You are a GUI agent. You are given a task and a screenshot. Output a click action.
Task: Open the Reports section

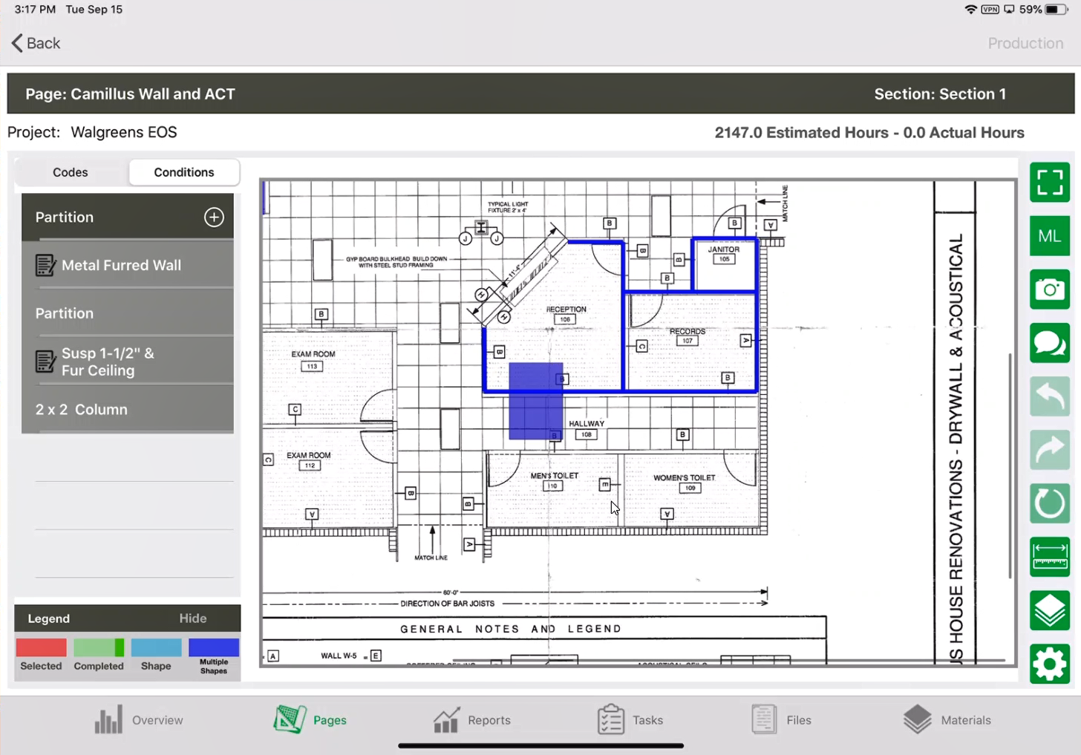[x=472, y=720]
